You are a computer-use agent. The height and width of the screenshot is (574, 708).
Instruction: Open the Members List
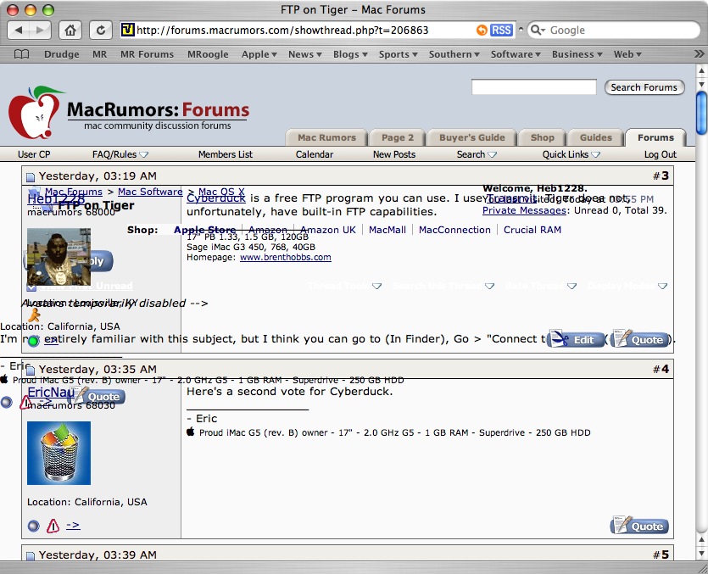tap(226, 154)
